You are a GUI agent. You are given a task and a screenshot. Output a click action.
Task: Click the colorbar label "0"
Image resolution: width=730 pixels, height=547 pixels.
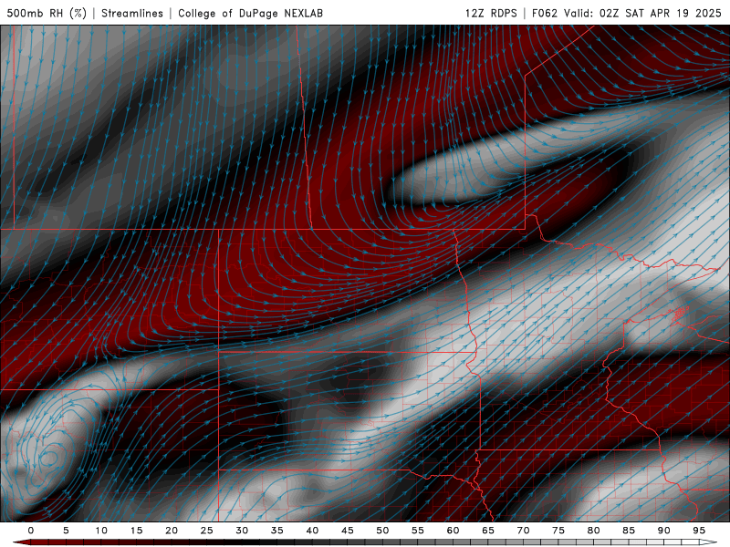click(x=31, y=531)
